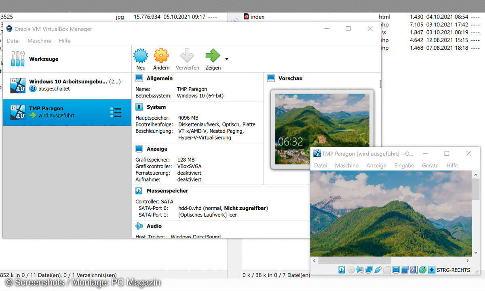Click the Werkzeuge tools icon
The height and width of the screenshot is (291, 485).
[18, 59]
